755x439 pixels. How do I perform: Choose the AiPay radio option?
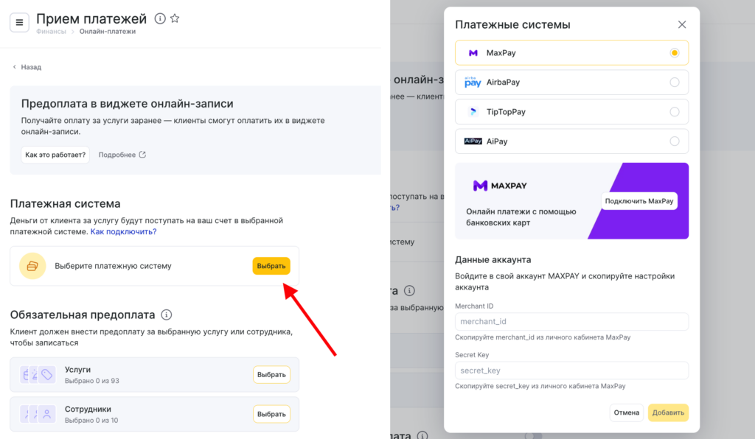(674, 141)
